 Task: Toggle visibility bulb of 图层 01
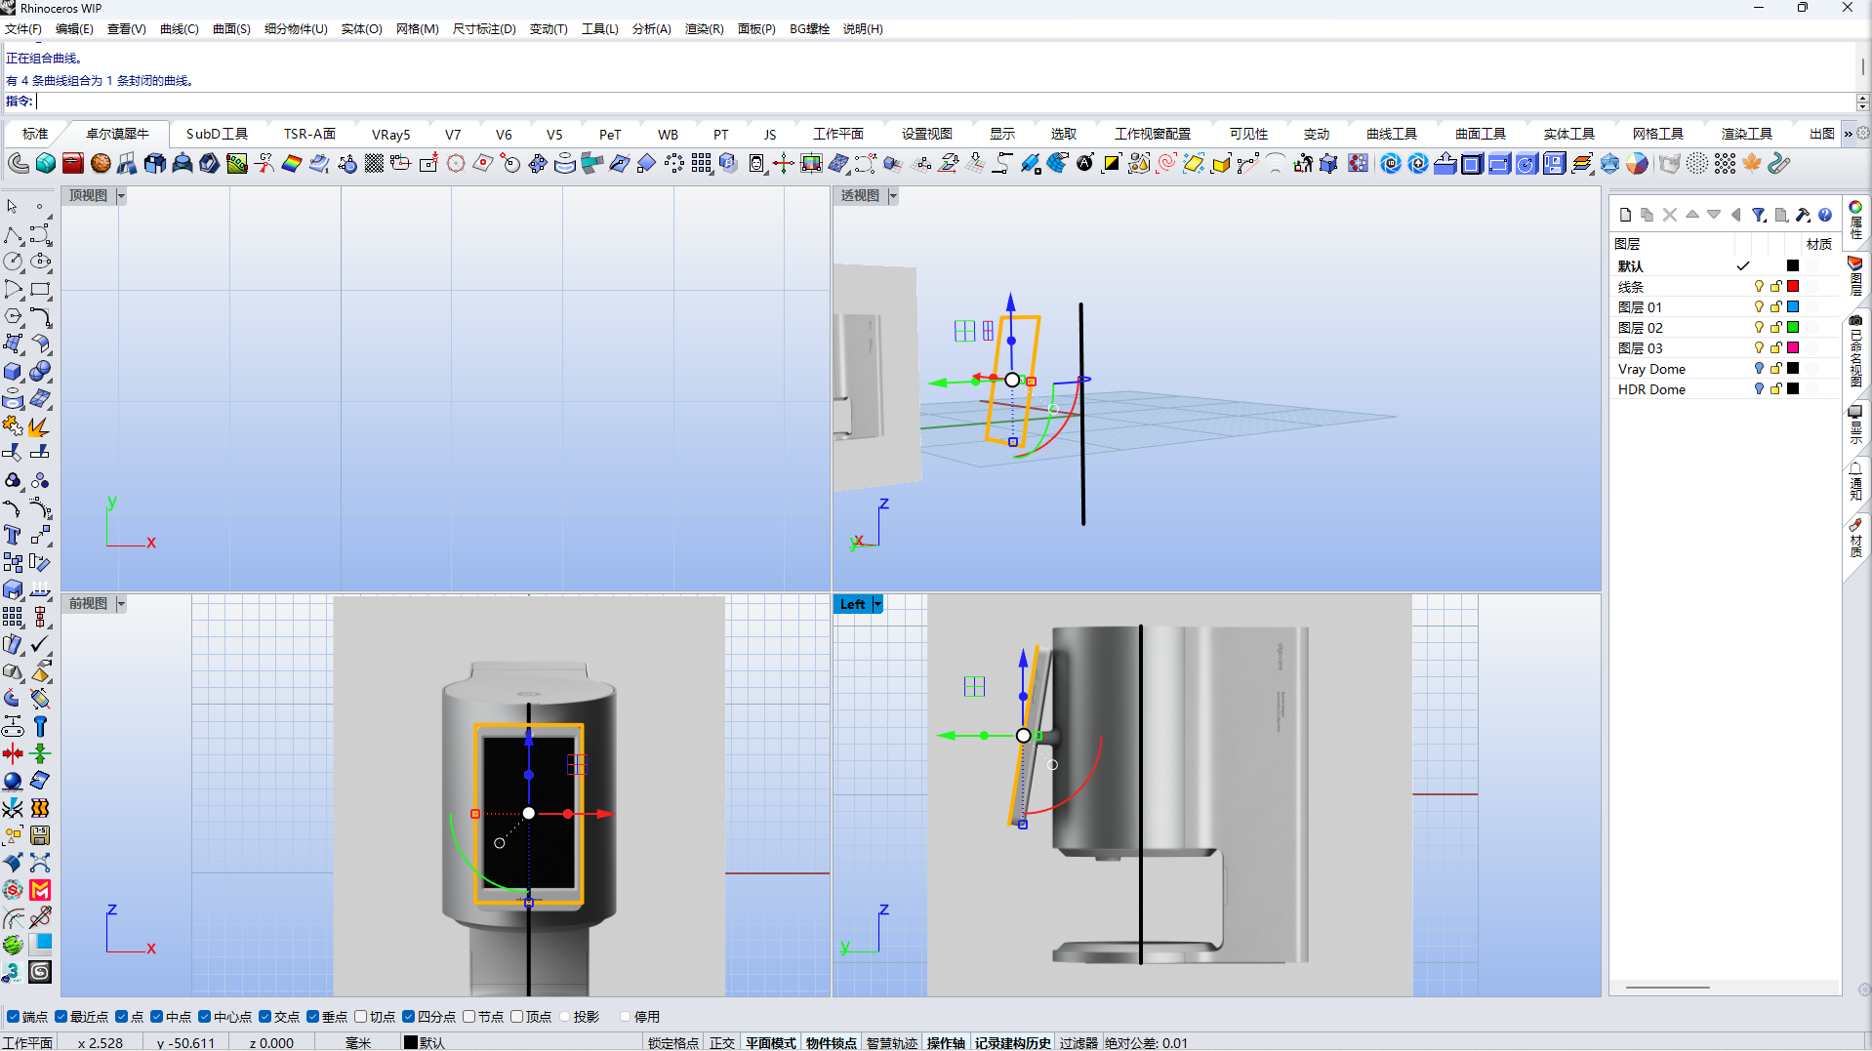click(x=1759, y=307)
